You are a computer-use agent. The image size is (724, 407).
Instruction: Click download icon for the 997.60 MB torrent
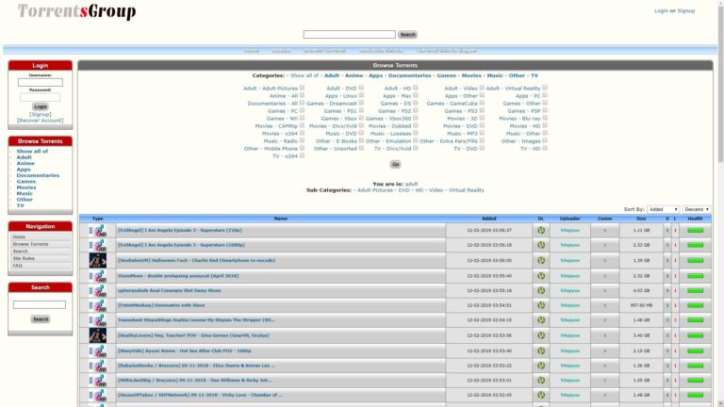tap(541, 305)
